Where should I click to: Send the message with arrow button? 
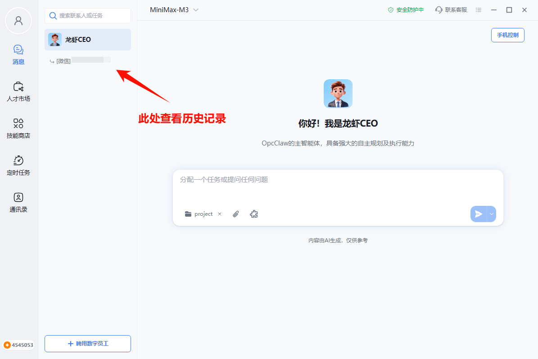(x=479, y=214)
